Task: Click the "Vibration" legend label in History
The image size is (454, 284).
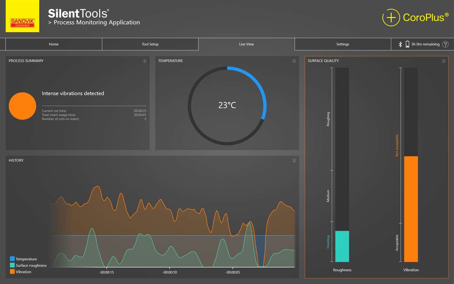Action: 23,272
